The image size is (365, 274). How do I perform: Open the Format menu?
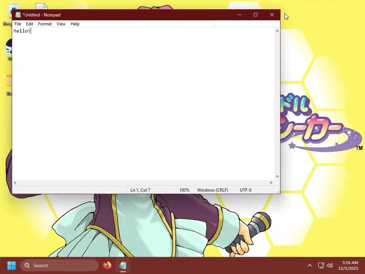[x=45, y=24]
